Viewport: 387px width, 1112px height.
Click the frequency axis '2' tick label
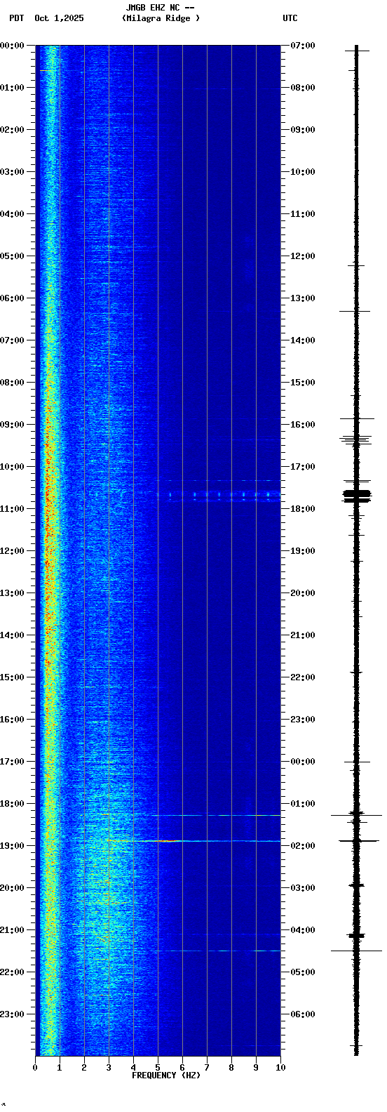tap(84, 1068)
